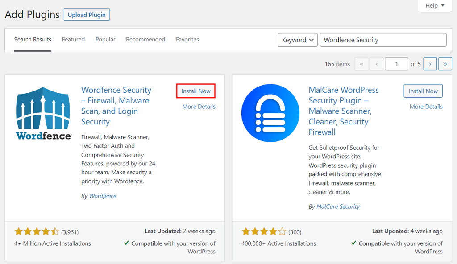Install the Wordfence Security plugin now
This screenshot has width=457, height=264.
(196, 91)
